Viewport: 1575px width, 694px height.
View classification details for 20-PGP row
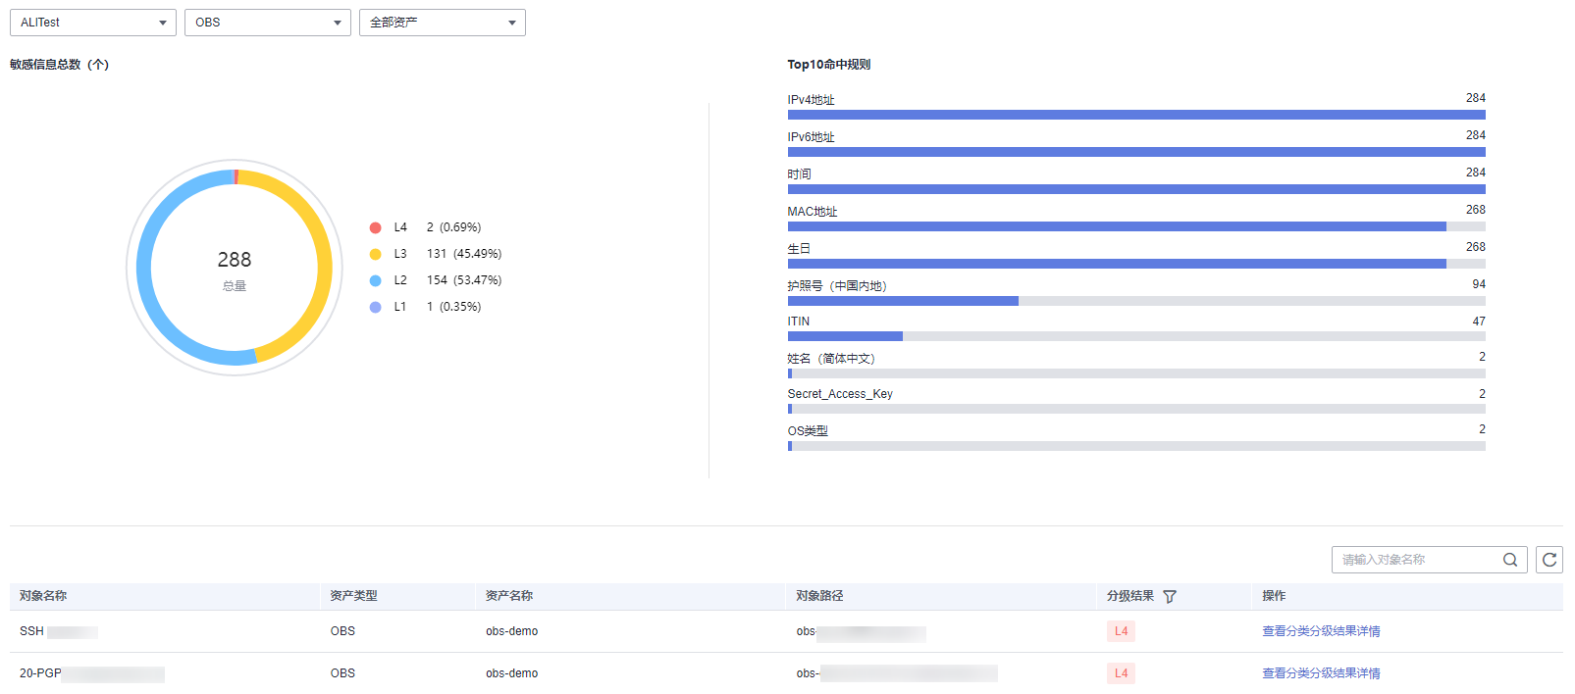click(1321, 673)
